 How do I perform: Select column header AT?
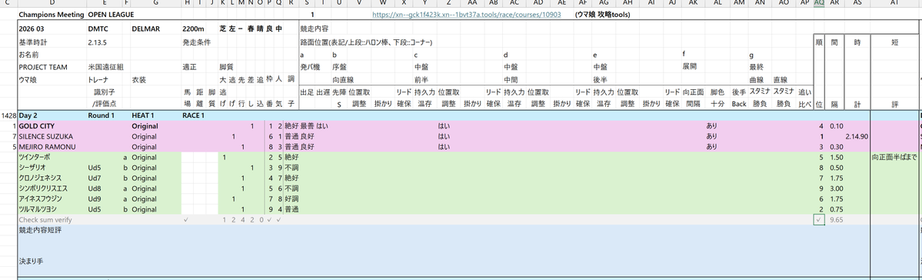894,4
